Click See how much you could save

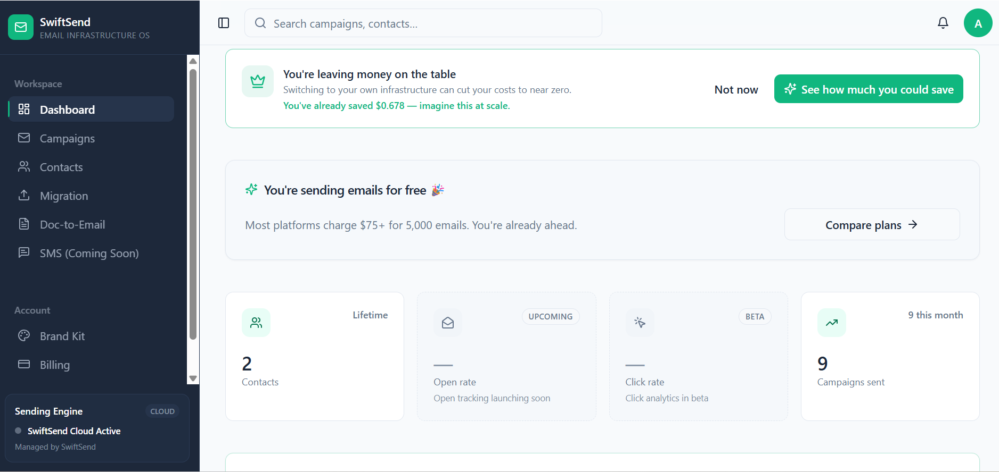click(x=869, y=89)
